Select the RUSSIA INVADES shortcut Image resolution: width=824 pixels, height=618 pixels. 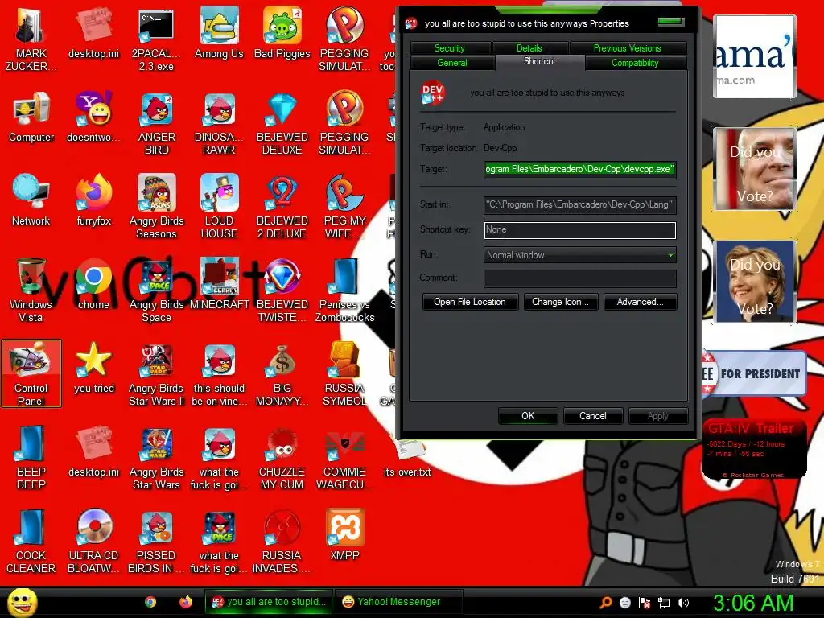(282, 541)
